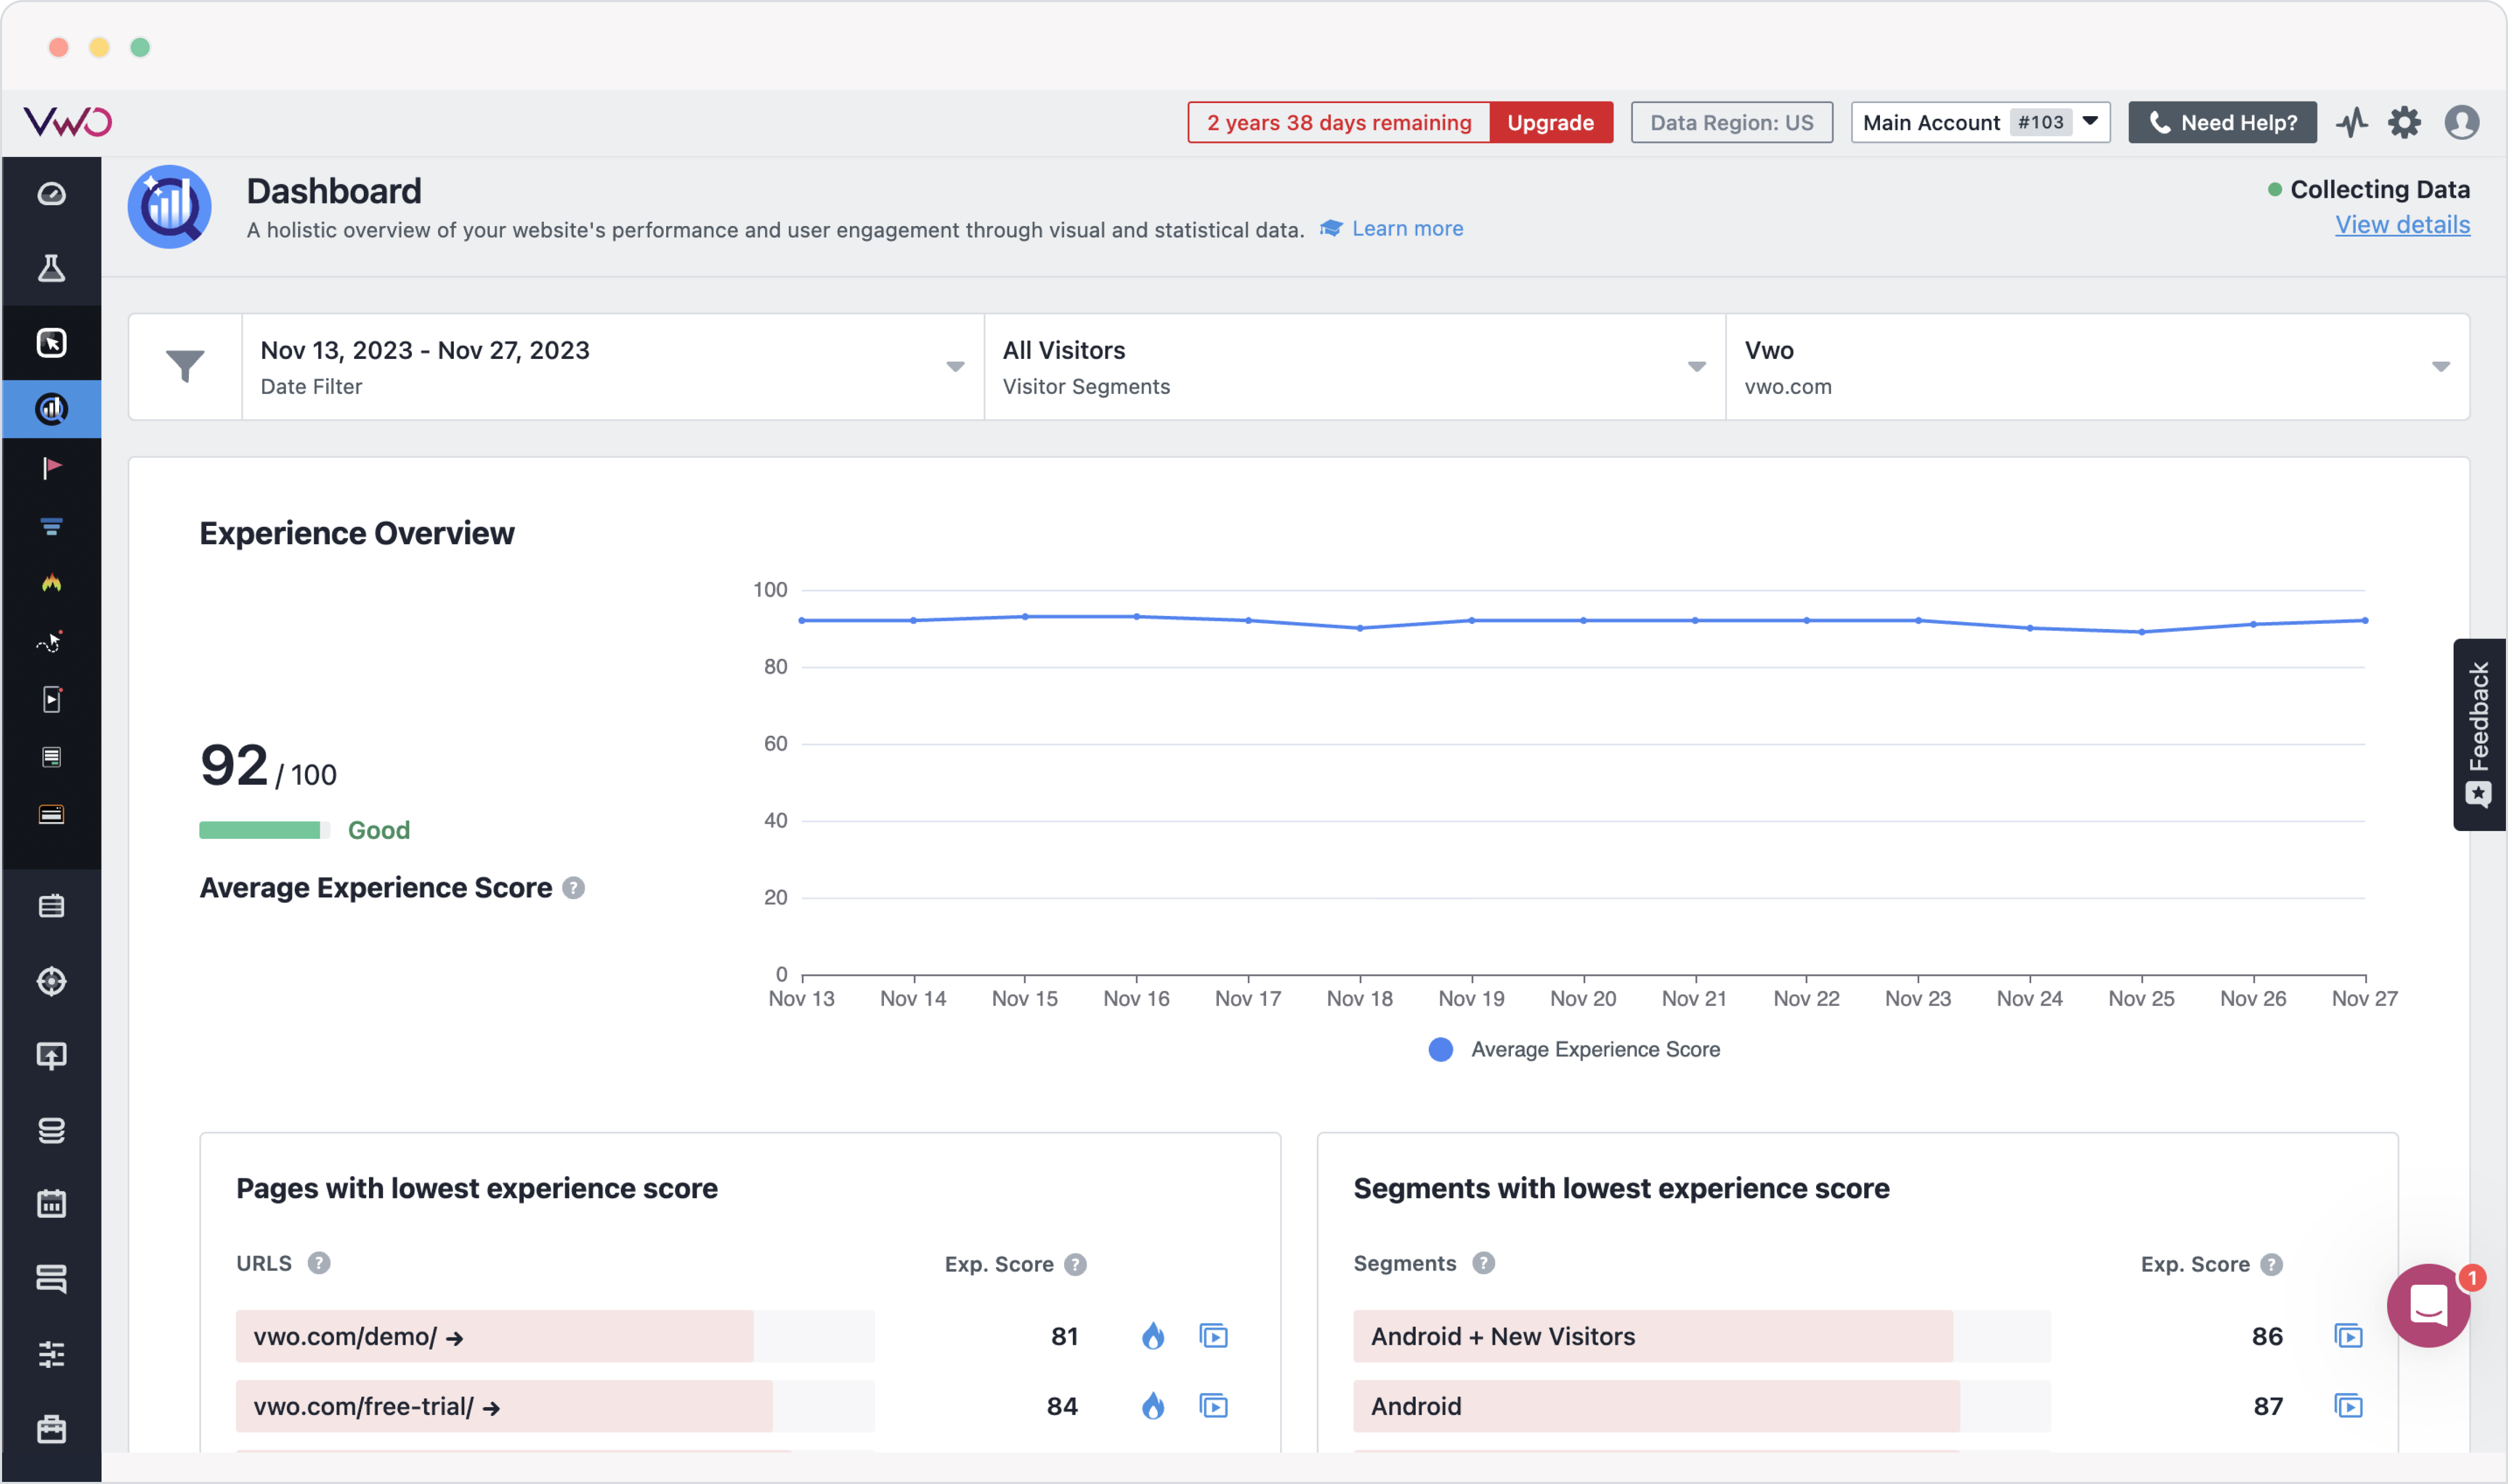This screenshot has height=1484, width=2508.
Task: Click the heat indicator next to score 81
Action: [x=1153, y=1336]
